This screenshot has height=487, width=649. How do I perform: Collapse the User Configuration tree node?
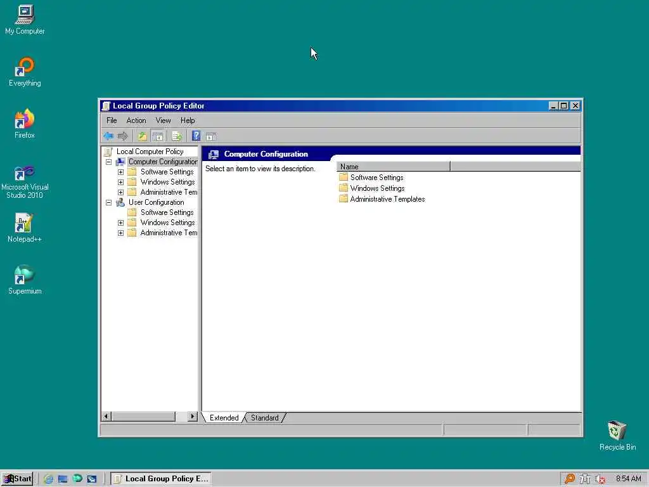coord(108,202)
